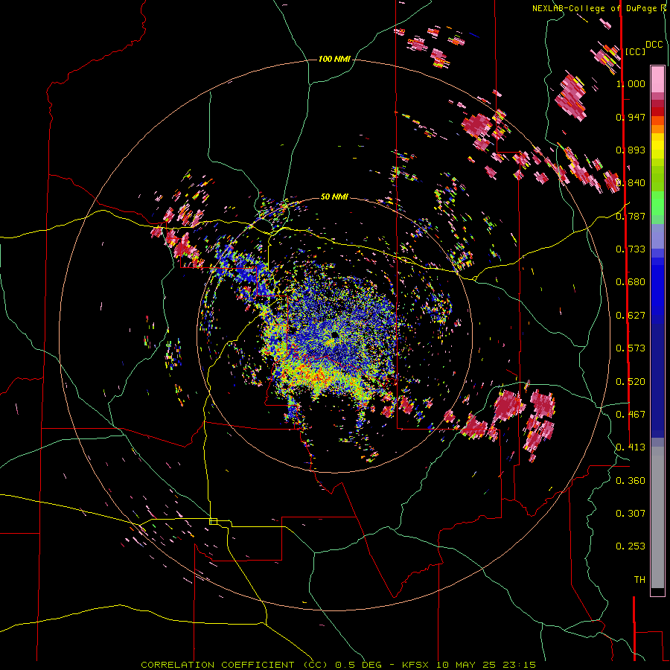The height and width of the screenshot is (670, 670).
Task: Click the 1.000 scale value
Action: 631,83
